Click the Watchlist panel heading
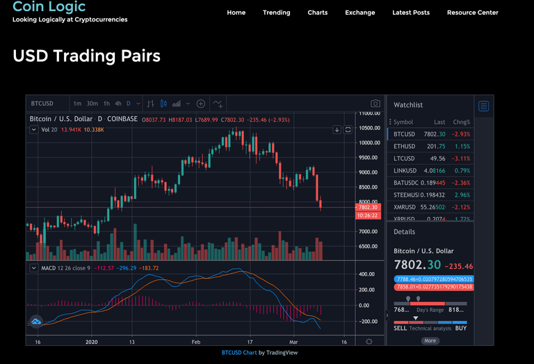Image resolution: width=534 pixels, height=364 pixels. click(408, 105)
